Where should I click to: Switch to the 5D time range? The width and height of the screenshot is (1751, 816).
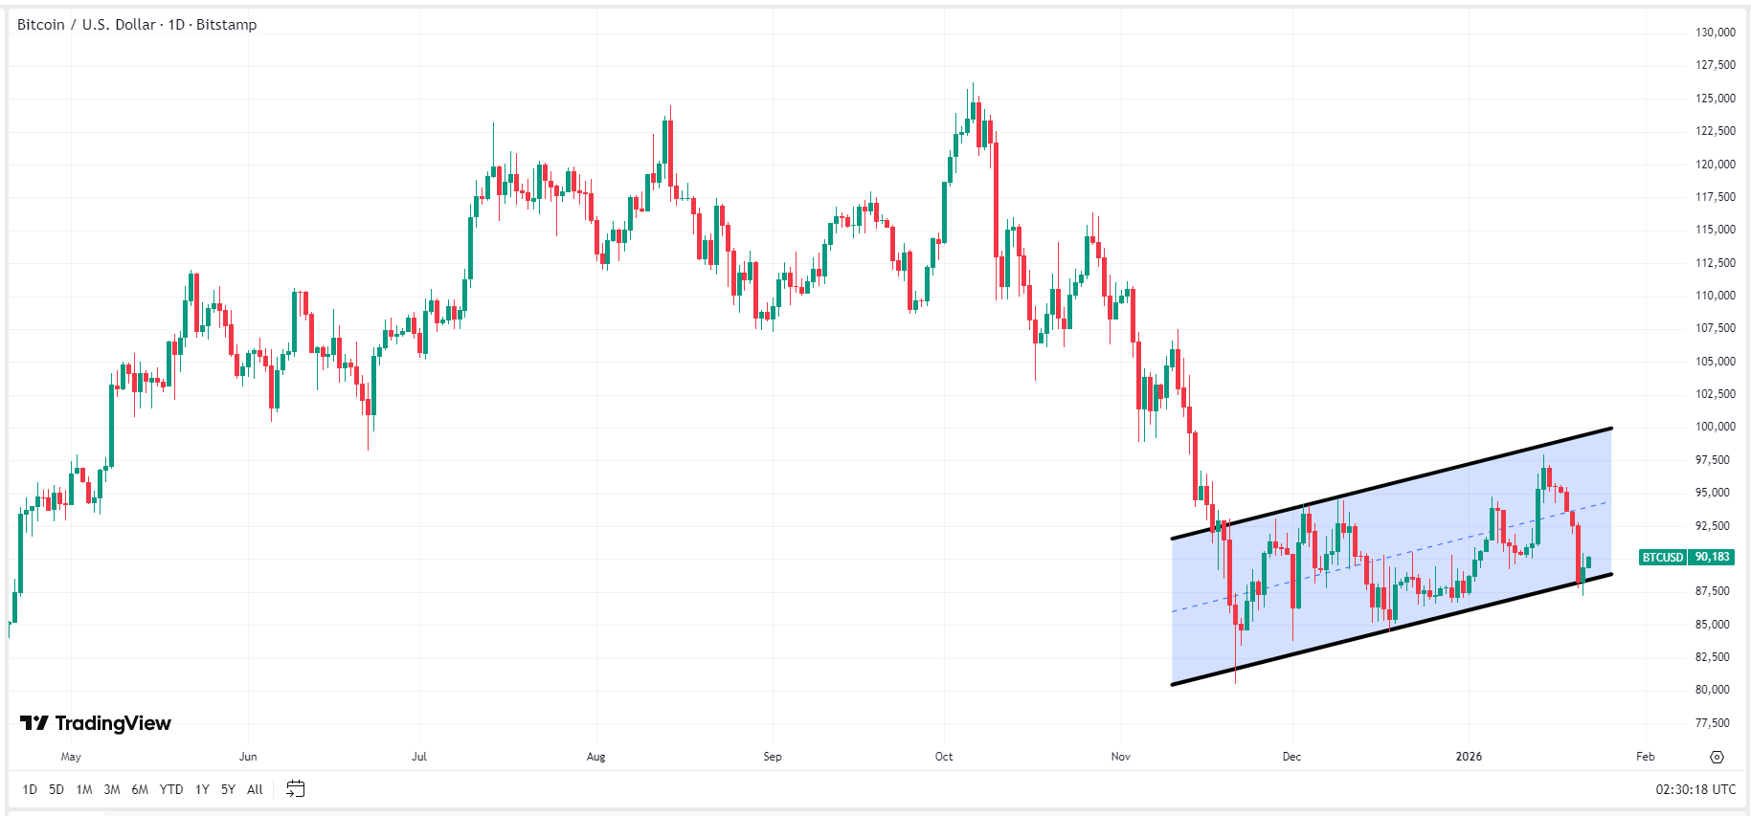click(56, 789)
